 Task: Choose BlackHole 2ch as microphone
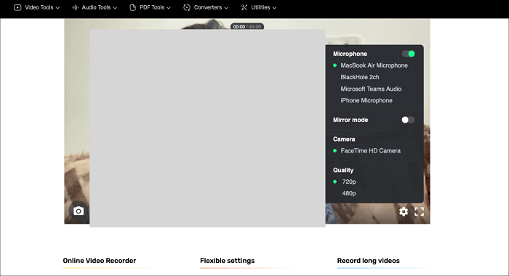click(x=360, y=77)
